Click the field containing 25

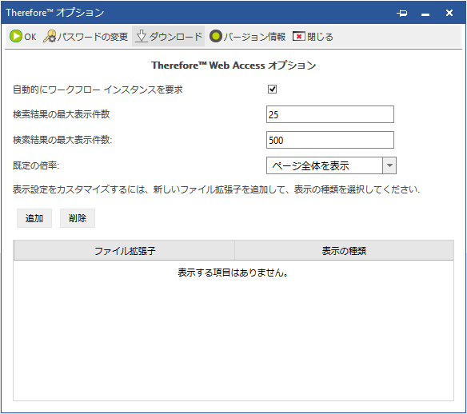pyautogui.click(x=330, y=114)
